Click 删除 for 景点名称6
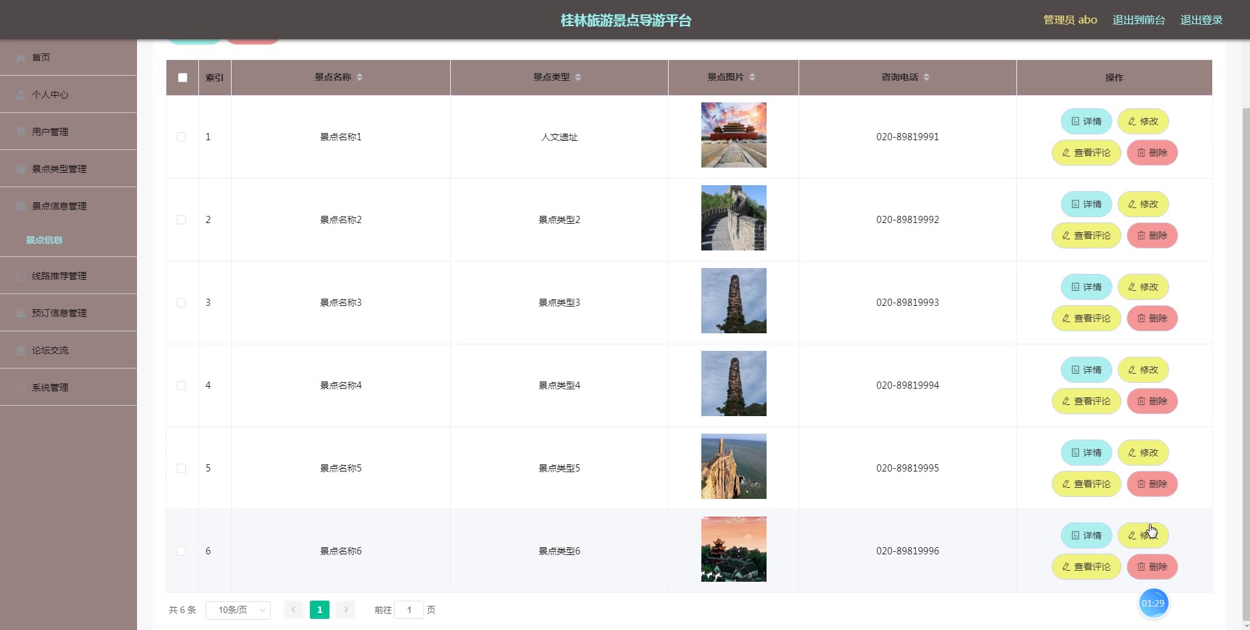Image resolution: width=1250 pixels, height=630 pixels. [1152, 567]
